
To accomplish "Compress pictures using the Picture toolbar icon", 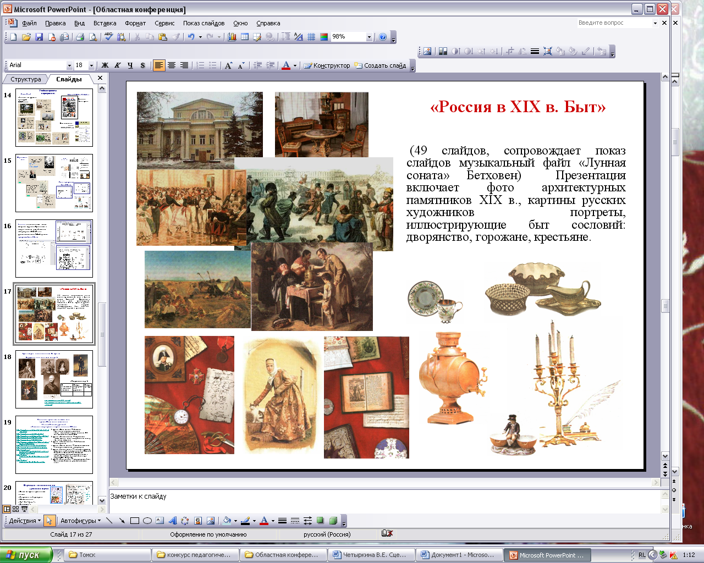I will 548,51.
